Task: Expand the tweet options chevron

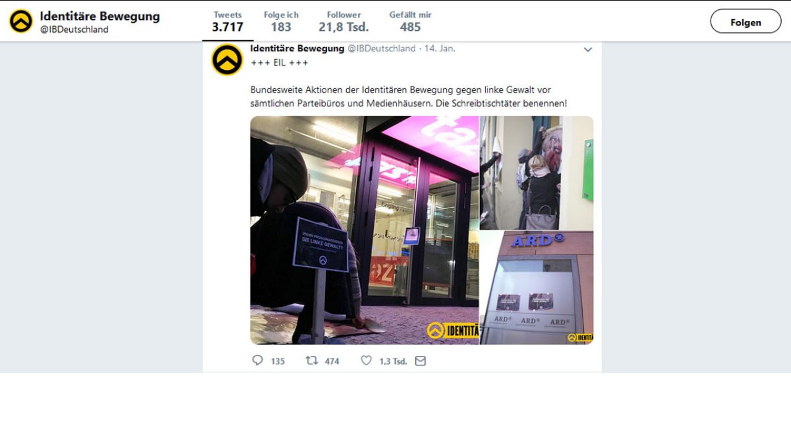Action: tap(588, 49)
